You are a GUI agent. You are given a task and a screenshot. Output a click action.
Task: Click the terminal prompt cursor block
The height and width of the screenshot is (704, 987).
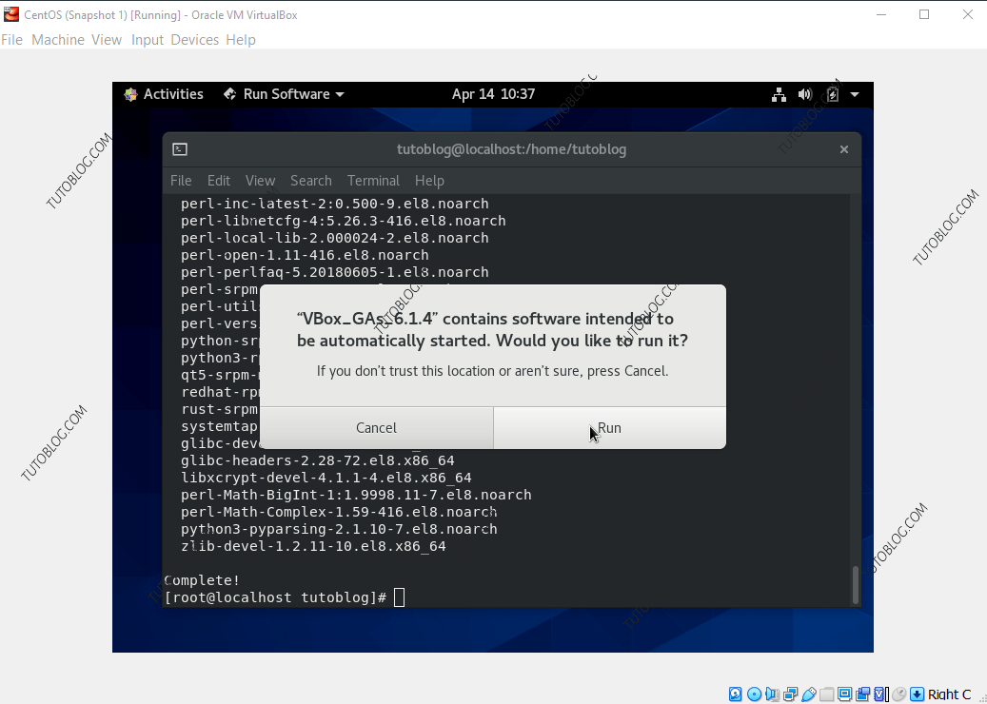(x=399, y=597)
